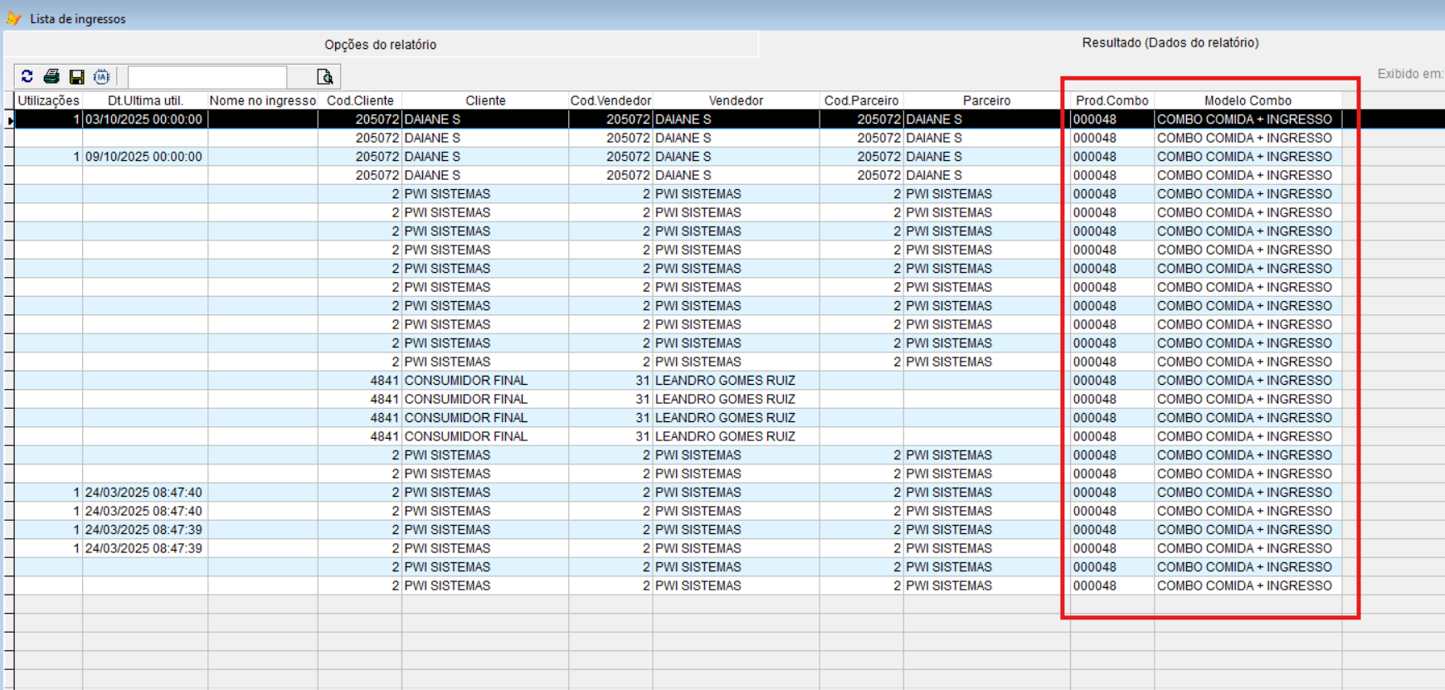Image resolution: width=1445 pixels, height=690 pixels.
Task: Select first CONSUMIDOR FINAL client row
Action: (x=465, y=381)
